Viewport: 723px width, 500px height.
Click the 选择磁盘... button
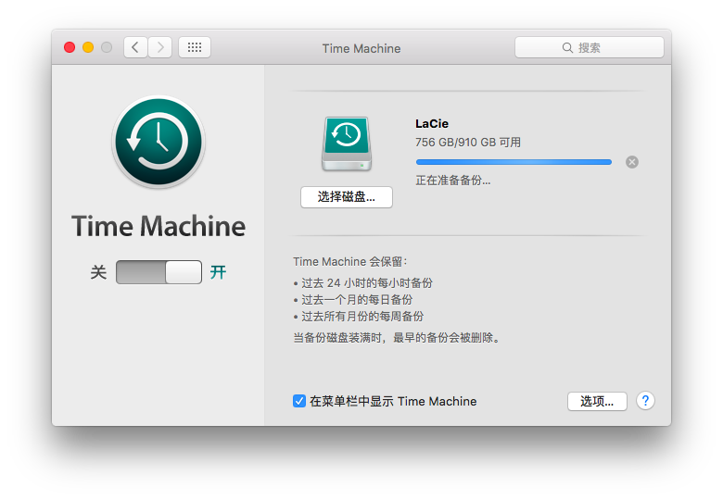tap(347, 197)
